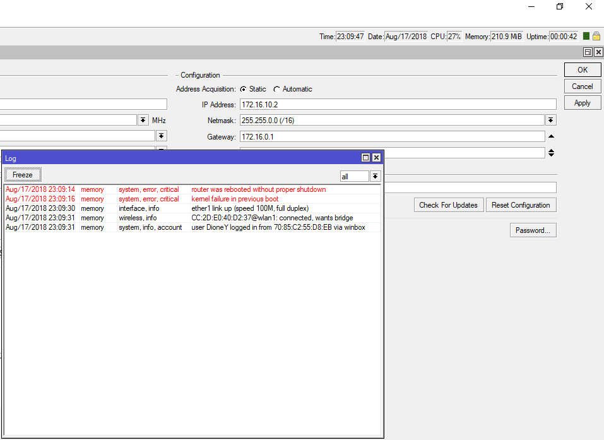Image resolution: width=604 pixels, height=440 pixels.
Task: Click timestamp Aug/17/2018 23:09:14
Action: point(40,189)
